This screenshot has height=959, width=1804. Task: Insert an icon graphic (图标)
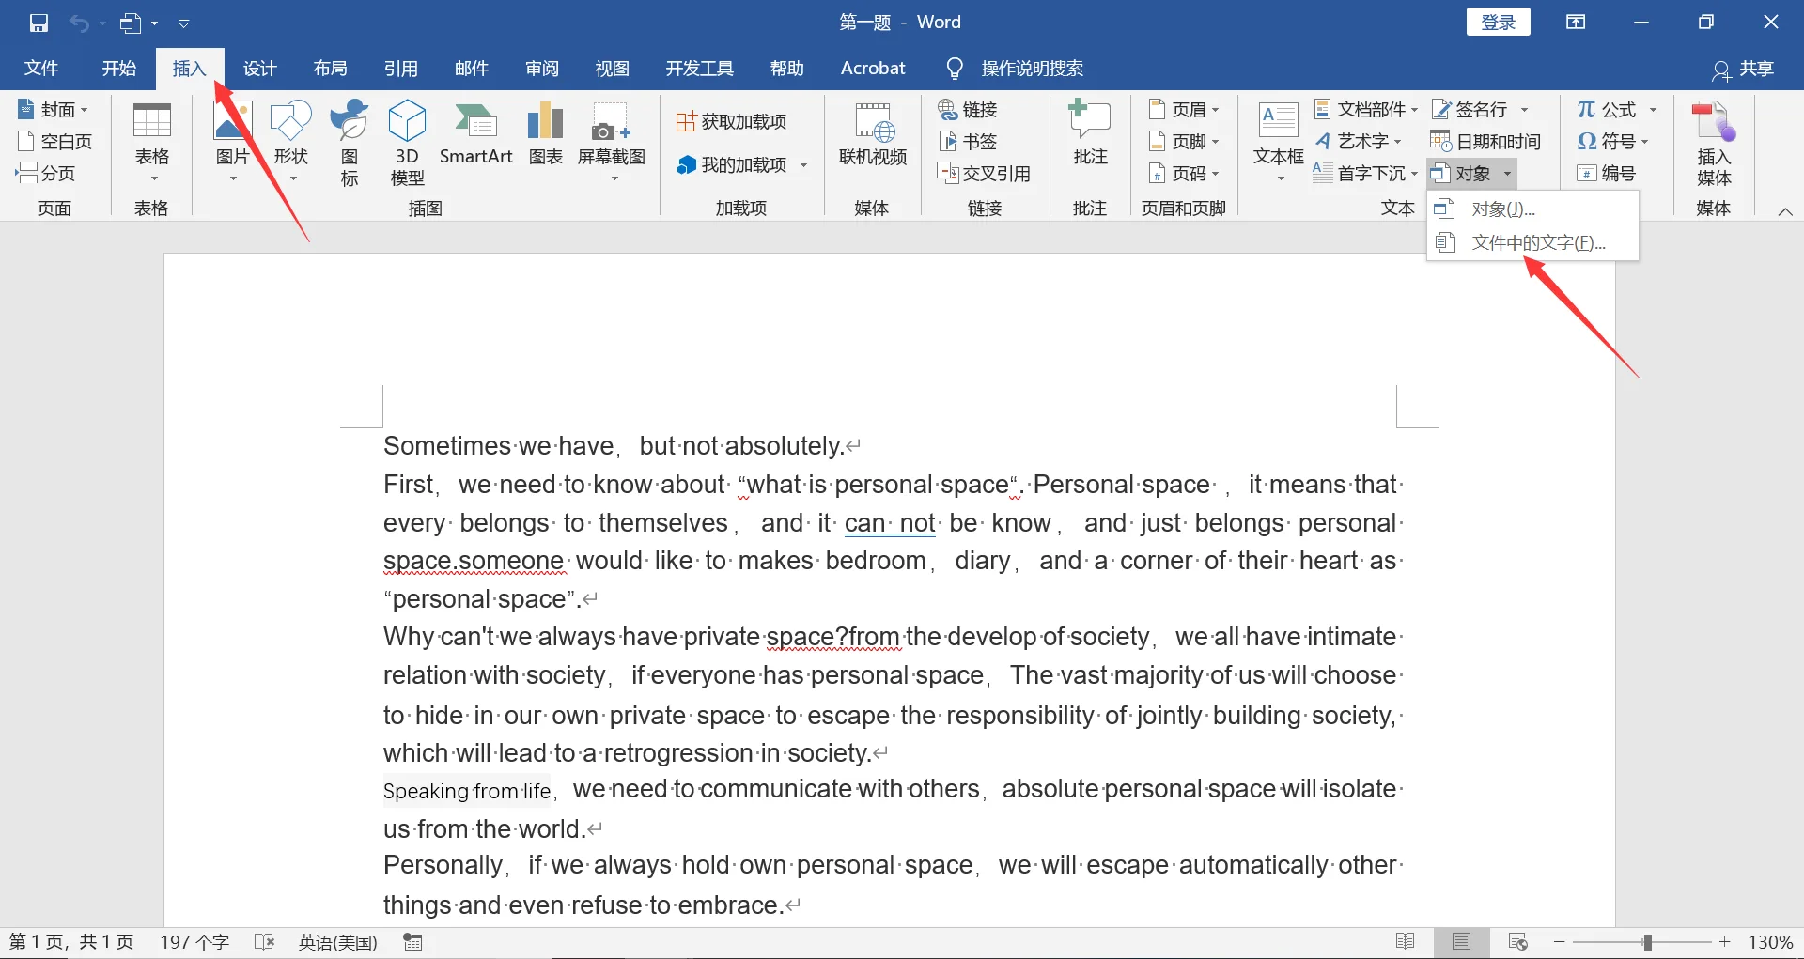point(350,143)
